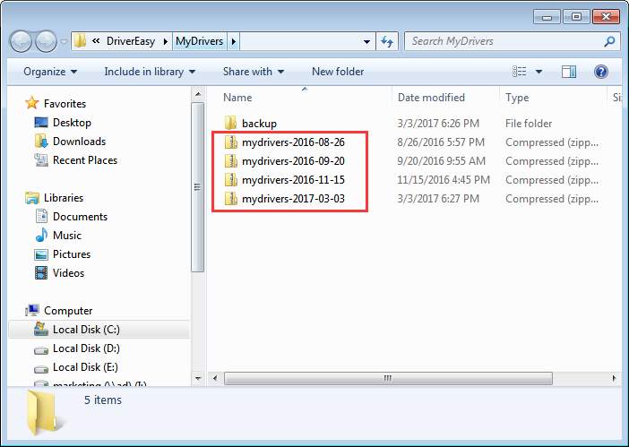This screenshot has height=447, width=629.
Task: Open the address bar history dropdown
Action: pos(366,41)
